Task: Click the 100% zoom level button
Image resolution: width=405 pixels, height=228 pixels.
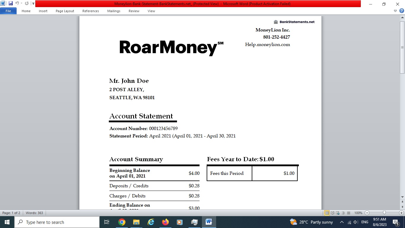Action: click(x=358, y=213)
